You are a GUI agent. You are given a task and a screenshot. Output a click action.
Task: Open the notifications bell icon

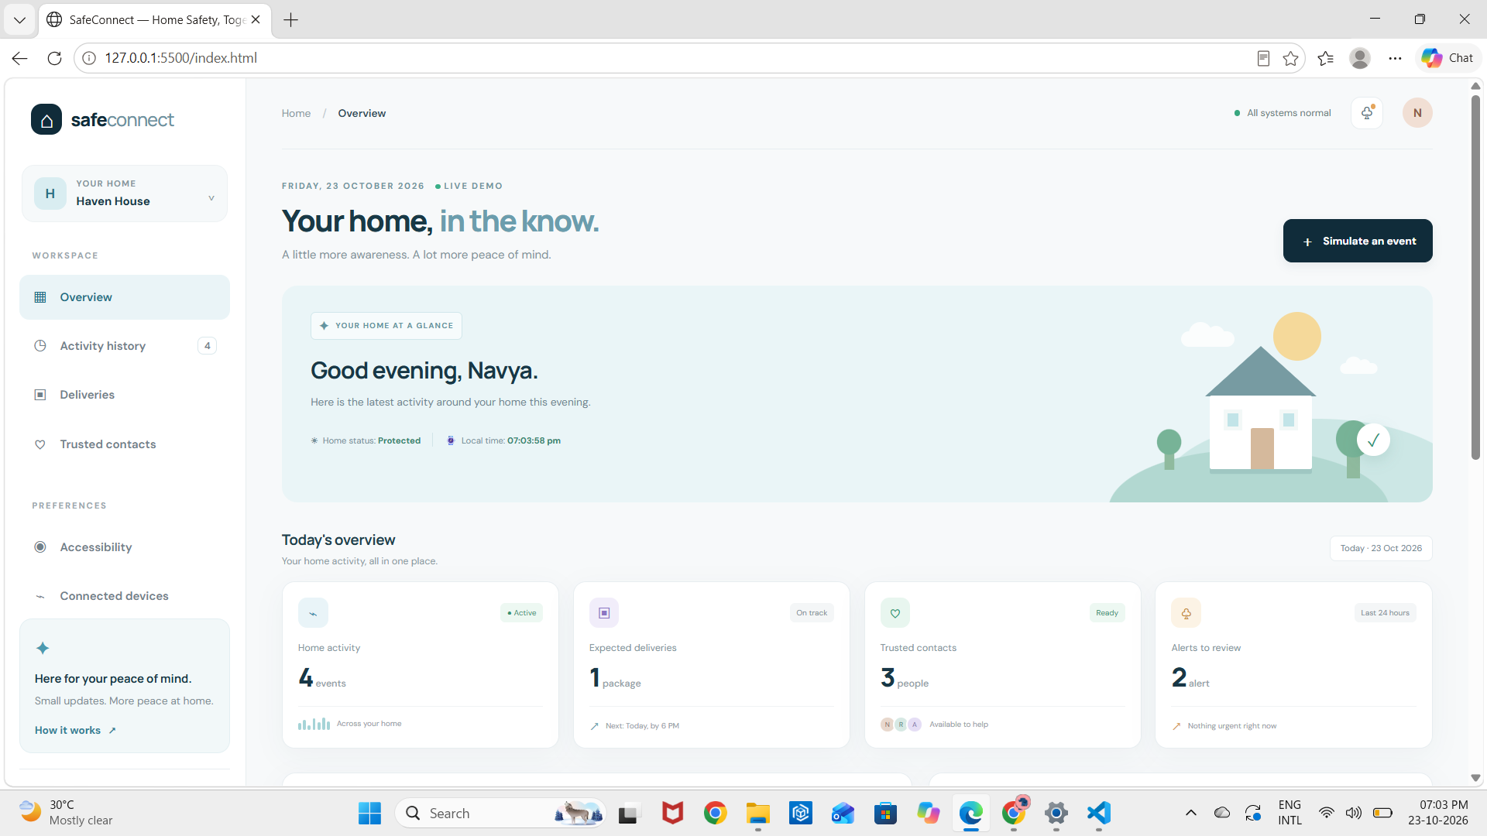pos(1367,113)
